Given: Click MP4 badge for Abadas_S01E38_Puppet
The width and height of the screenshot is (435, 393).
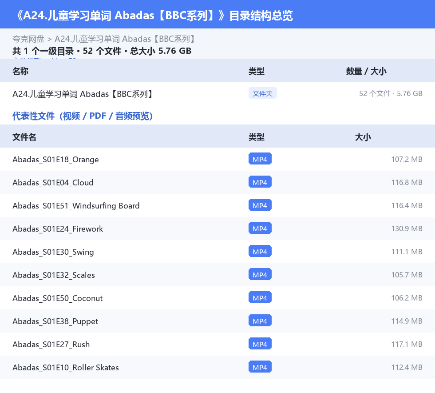Looking at the screenshot, I should click(x=260, y=321).
